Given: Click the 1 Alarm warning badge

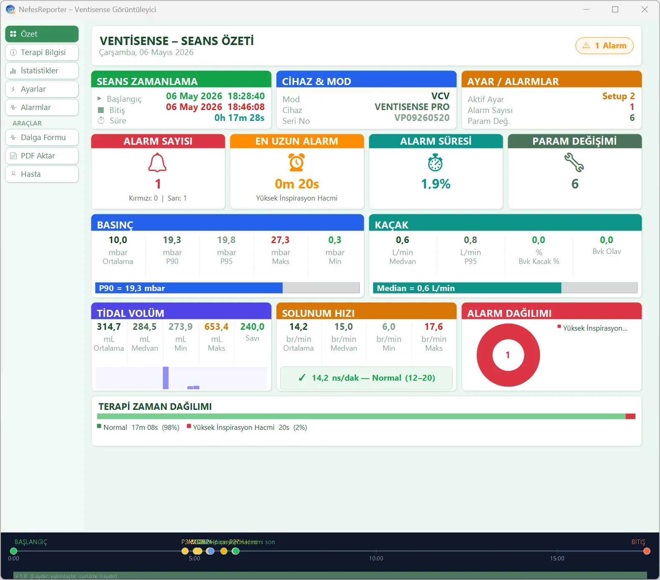Looking at the screenshot, I should (604, 45).
